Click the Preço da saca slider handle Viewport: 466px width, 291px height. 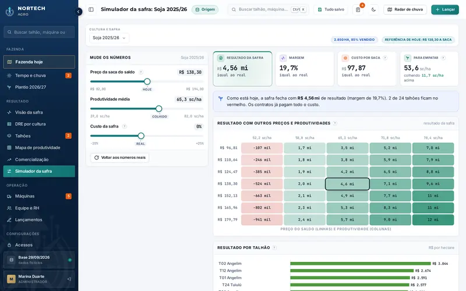click(147, 81)
